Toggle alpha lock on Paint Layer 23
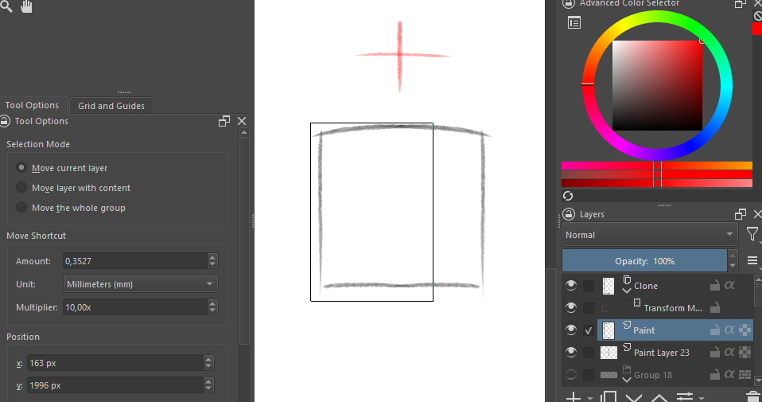762x402 pixels. tap(745, 352)
